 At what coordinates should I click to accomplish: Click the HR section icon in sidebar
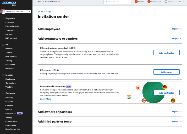(3, 45)
